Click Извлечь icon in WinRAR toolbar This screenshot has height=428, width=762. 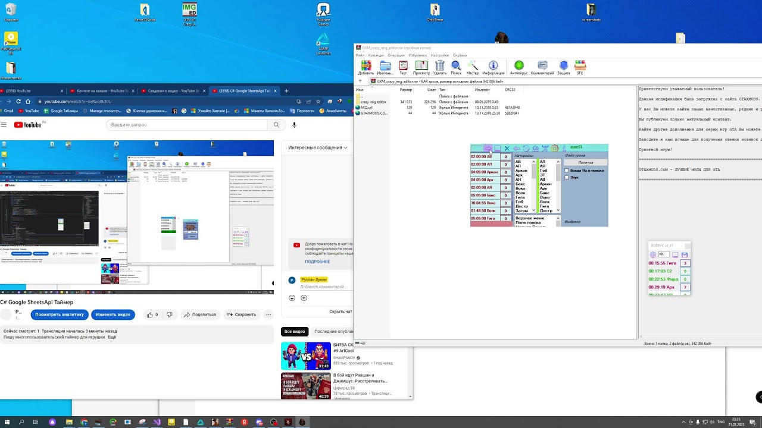pyautogui.click(x=385, y=67)
